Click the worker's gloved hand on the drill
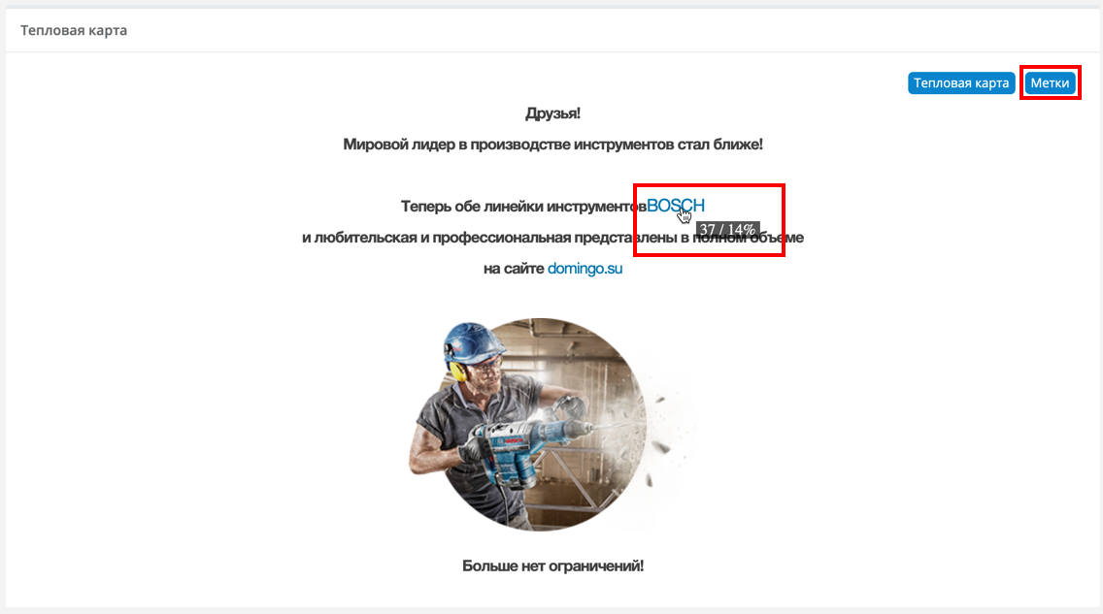 [470, 447]
